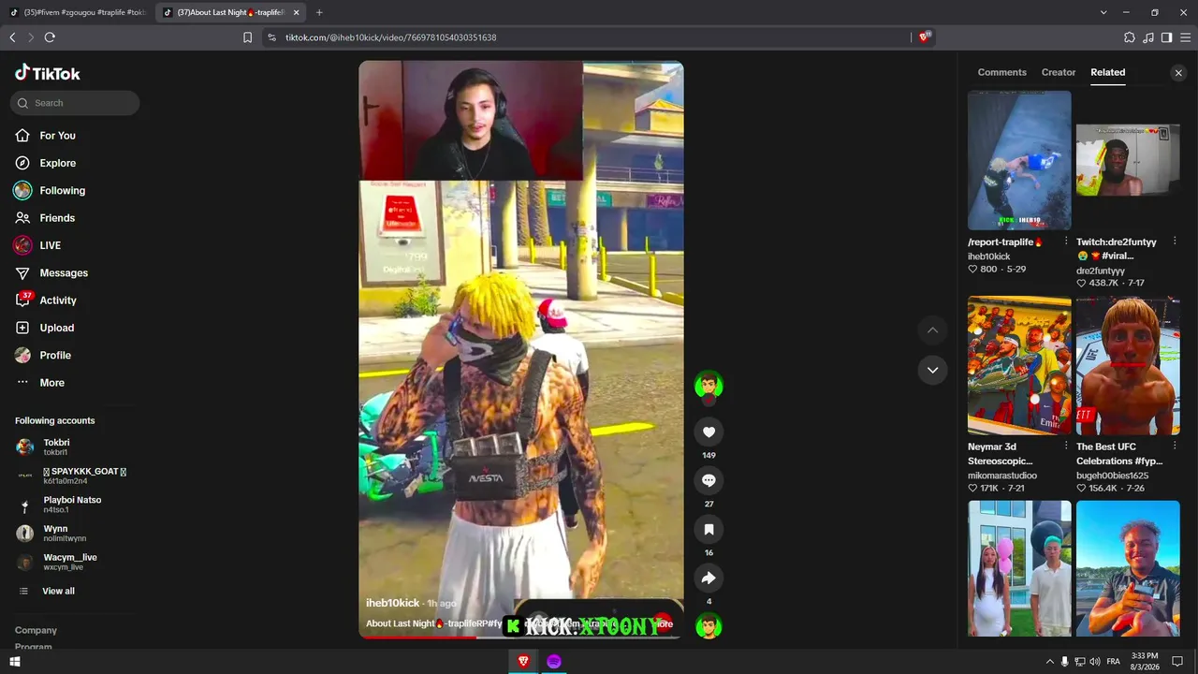Share the video with the arrow icon
The width and height of the screenshot is (1198, 674).
[709, 578]
